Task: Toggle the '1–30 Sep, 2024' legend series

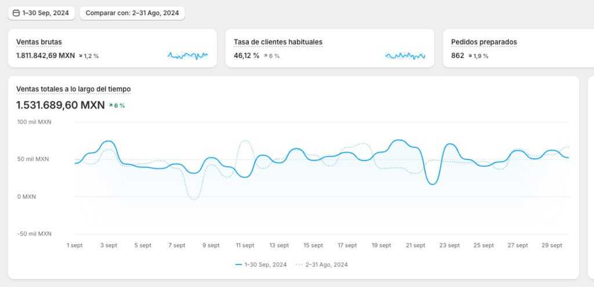Action: coord(261,264)
